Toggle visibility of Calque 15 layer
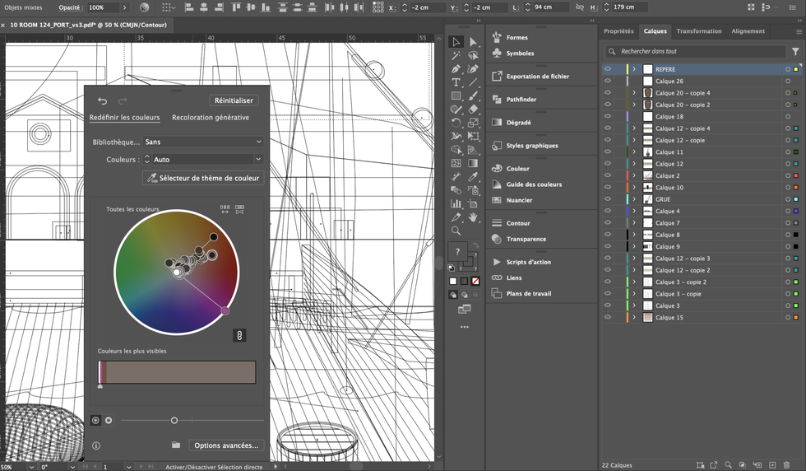The image size is (806, 471). [x=608, y=318]
